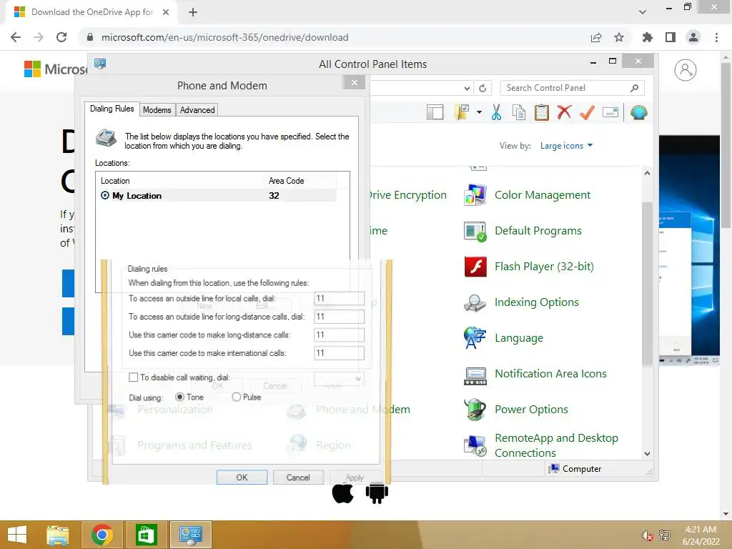The image size is (732, 549).
Task: Click the Microsoft account sign-in icon
Action: click(685, 70)
